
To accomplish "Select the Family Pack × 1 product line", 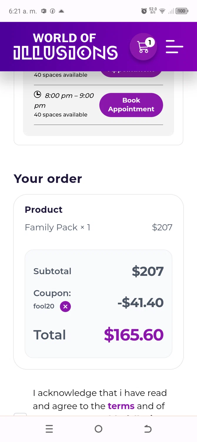I will [x=58, y=227].
